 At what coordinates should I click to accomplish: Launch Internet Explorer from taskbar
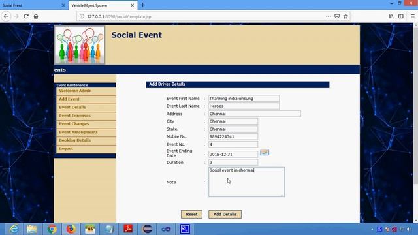[x=14, y=229]
